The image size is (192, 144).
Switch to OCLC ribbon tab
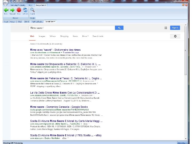[x=30, y=5]
